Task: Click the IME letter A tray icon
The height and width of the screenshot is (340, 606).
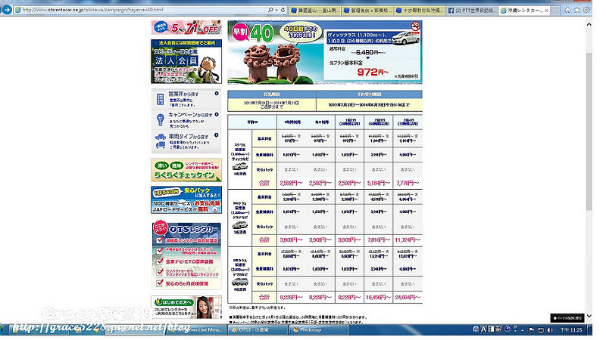Action: [483, 329]
